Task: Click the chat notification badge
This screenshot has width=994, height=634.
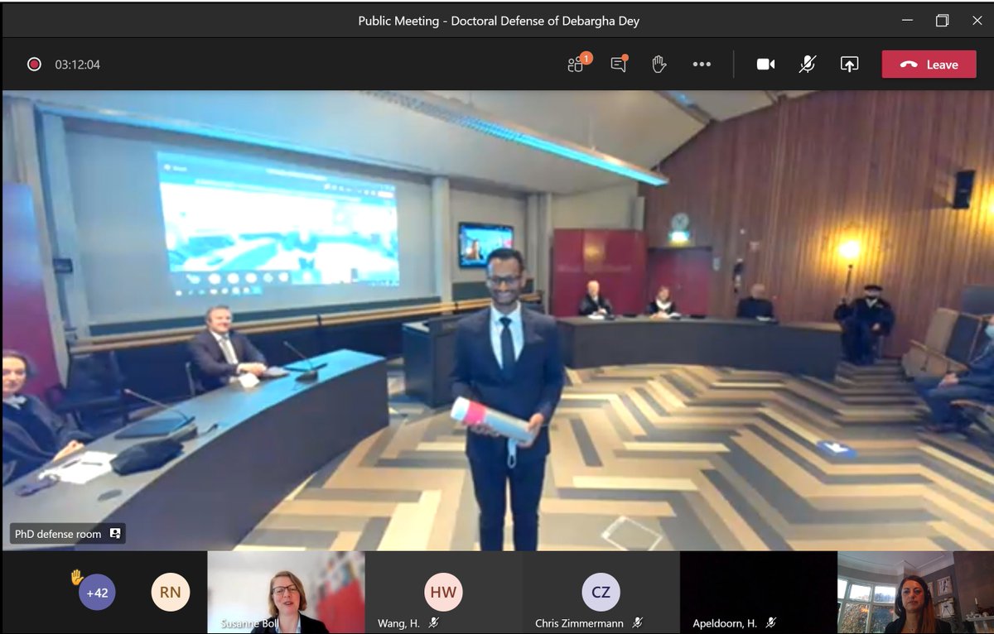Action: (x=626, y=56)
